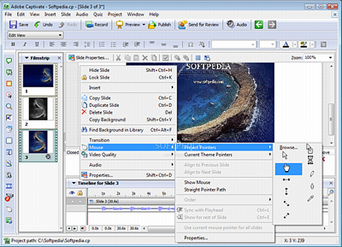
Task: Open Slide Properties button
Action: coord(89,58)
